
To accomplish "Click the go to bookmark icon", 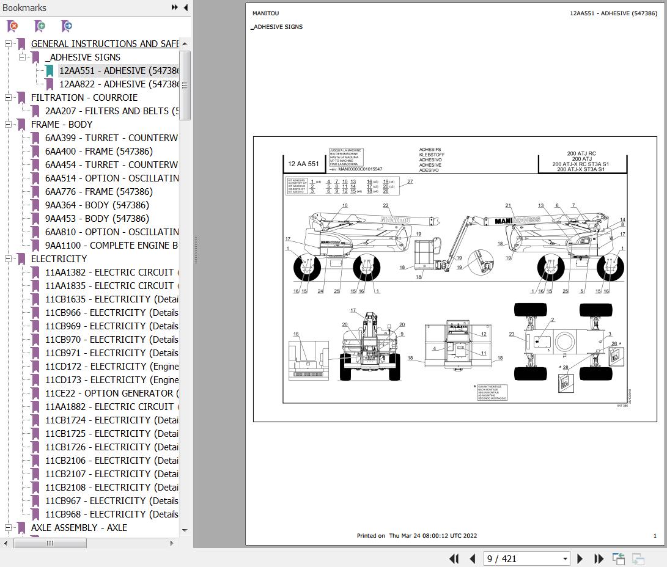I will click(x=67, y=26).
